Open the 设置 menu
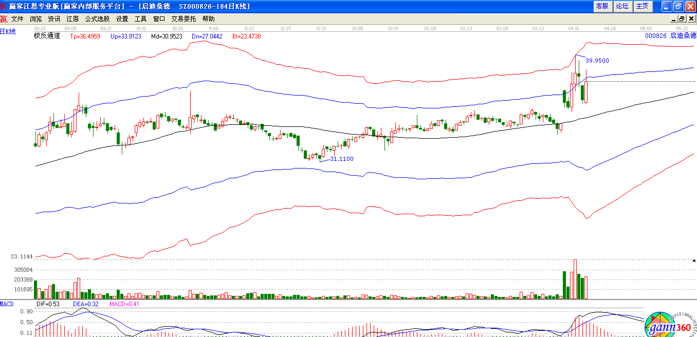This screenshot has width=697, height=337. pos(122,19)
